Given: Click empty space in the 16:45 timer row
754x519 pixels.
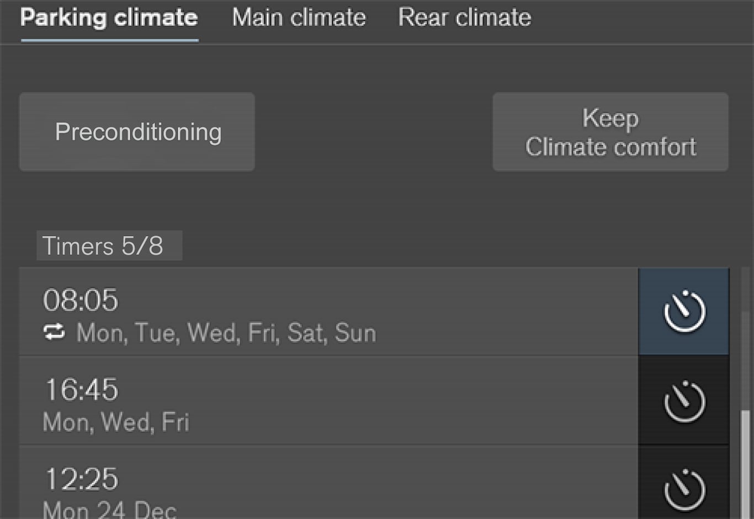Looking at the screenshot, I should pyautogui.click(x=414, y=401).
